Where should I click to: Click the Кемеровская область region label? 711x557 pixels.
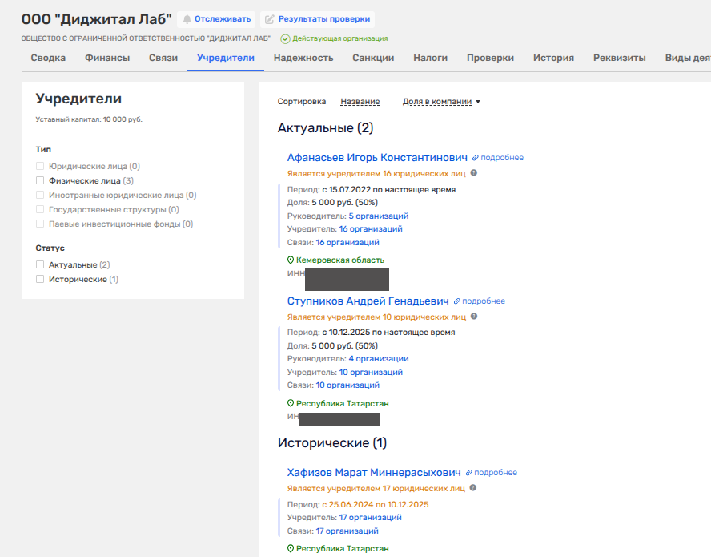click(x=340, y=260)
